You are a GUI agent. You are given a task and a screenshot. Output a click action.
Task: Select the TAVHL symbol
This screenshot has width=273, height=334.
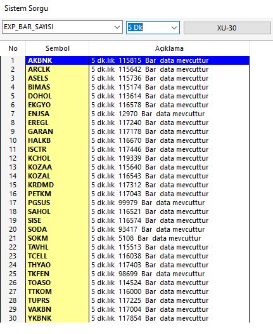(x=38, y=247)
